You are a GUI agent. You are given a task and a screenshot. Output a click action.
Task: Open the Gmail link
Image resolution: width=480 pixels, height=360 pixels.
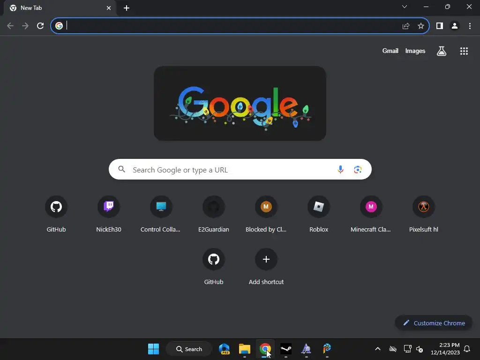click(390, 51)
